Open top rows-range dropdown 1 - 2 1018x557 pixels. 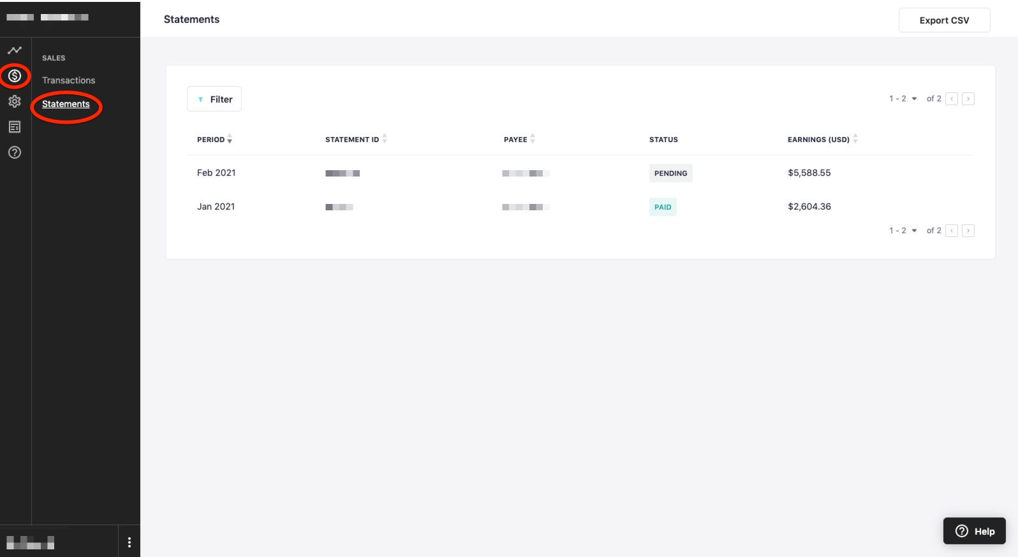click(x=903, y=99)
